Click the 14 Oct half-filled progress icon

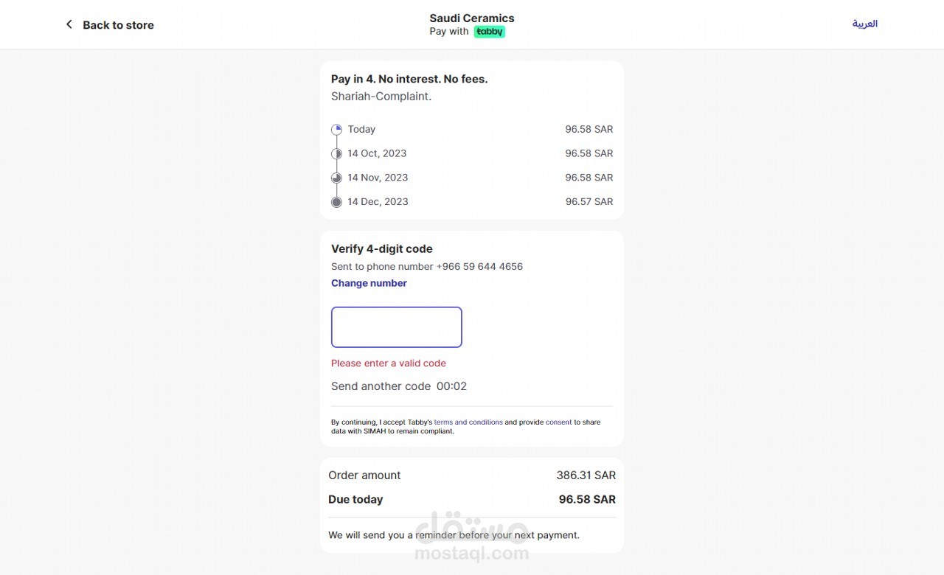(x=336, y=153)
